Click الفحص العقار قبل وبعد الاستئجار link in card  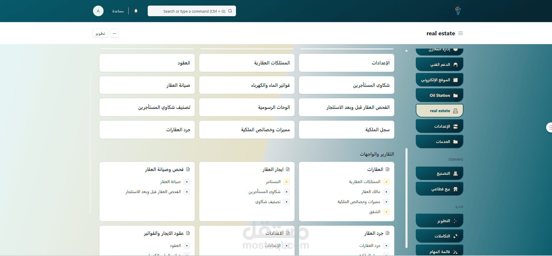pos(153,192)
